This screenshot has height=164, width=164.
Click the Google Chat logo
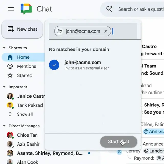point(26,9)
